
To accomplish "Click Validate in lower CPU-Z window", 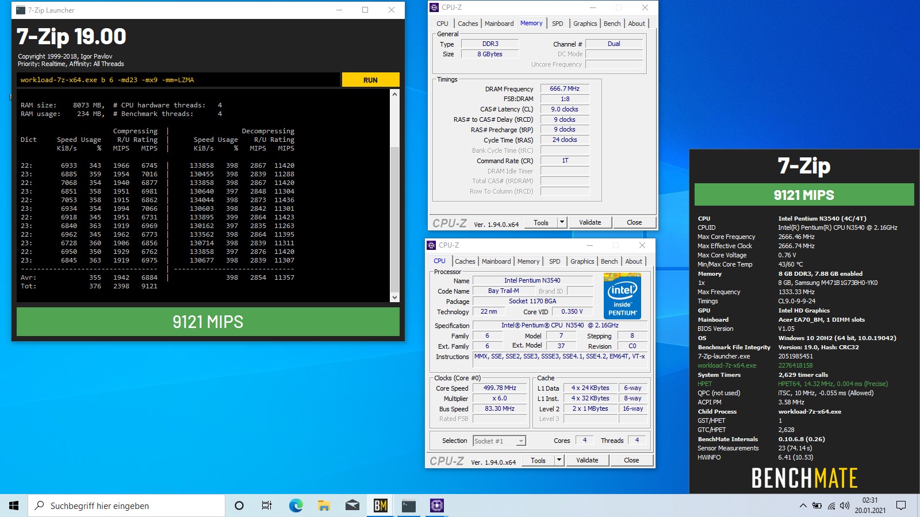I will pyautogui.click(x=587, y=460).
